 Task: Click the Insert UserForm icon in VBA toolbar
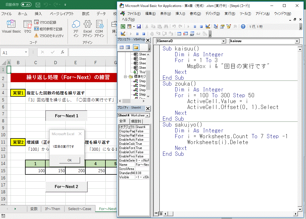pyautogui.click(x=129, y=26)
